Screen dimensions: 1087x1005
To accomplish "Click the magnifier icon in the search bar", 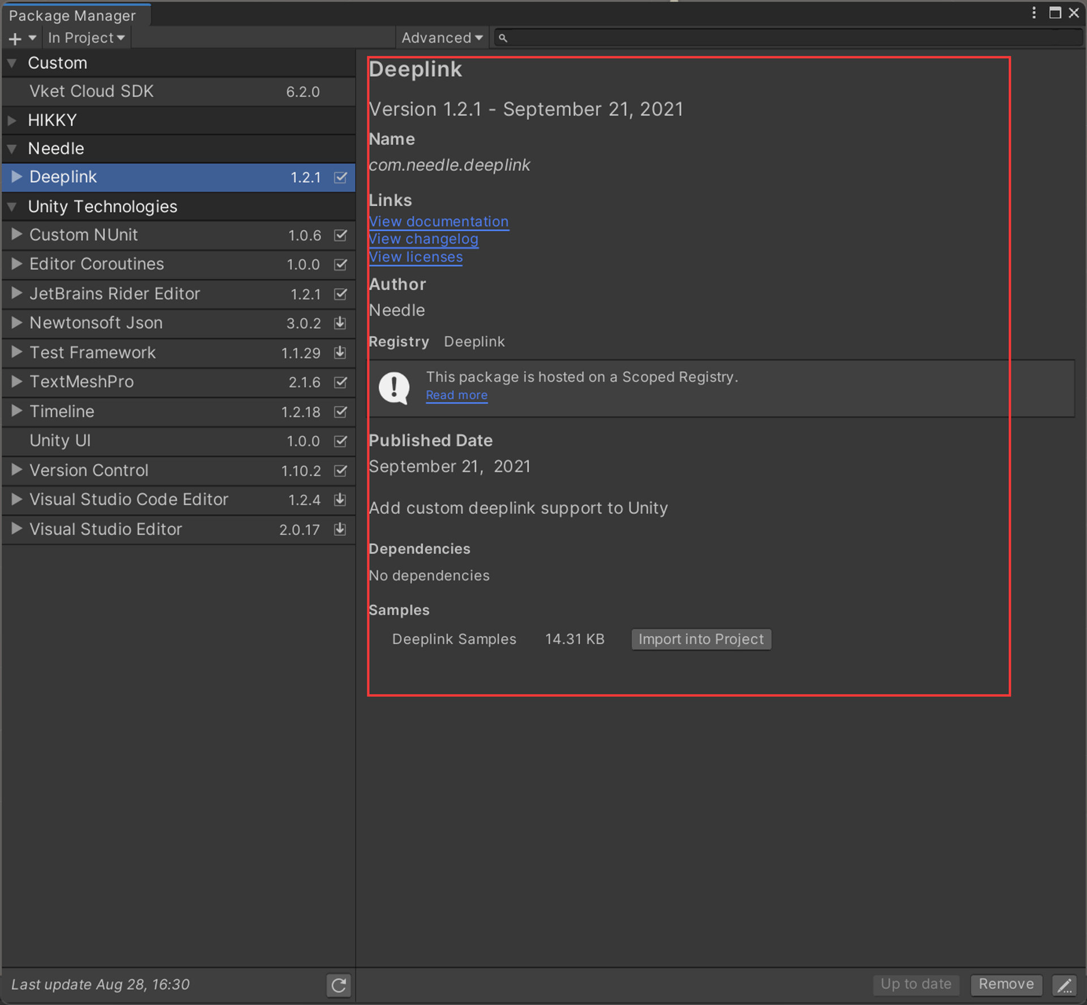I will [x=503, y=37].
